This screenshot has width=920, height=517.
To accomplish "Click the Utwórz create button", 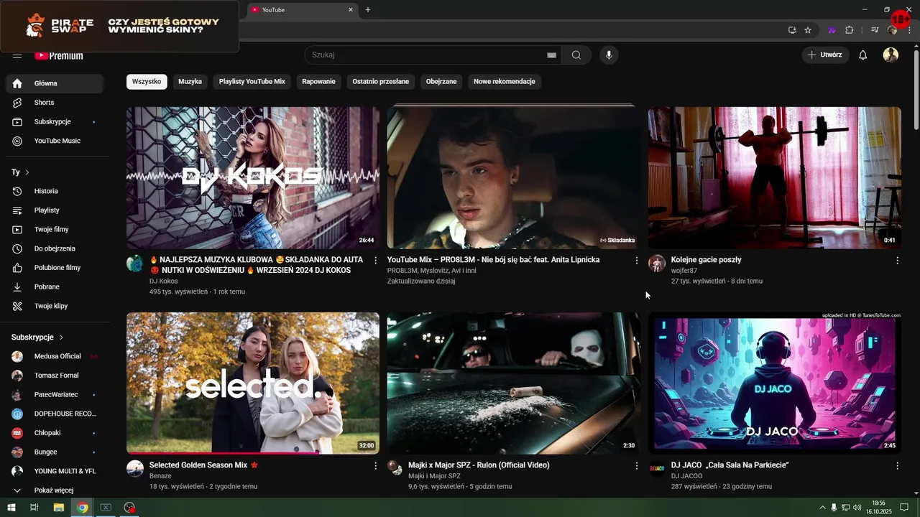I will pos(825,55).
